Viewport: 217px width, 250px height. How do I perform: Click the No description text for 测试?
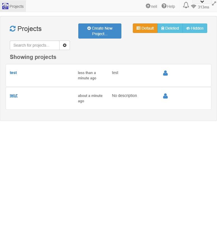coord(124,96)
